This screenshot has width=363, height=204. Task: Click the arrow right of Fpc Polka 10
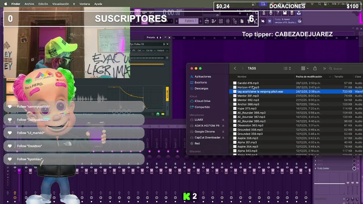tap(164, 44)
